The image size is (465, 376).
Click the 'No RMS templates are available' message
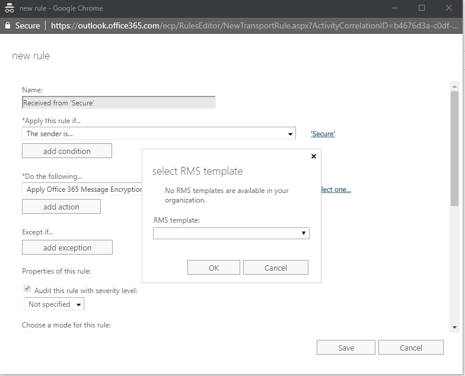(x=227, y=195)
